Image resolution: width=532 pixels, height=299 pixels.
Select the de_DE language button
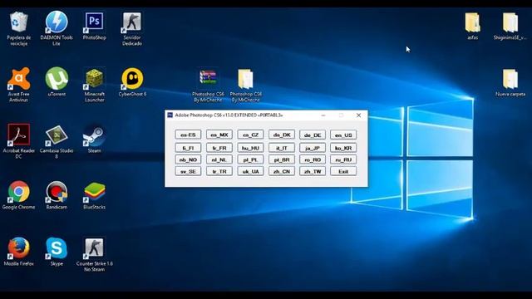313,135
